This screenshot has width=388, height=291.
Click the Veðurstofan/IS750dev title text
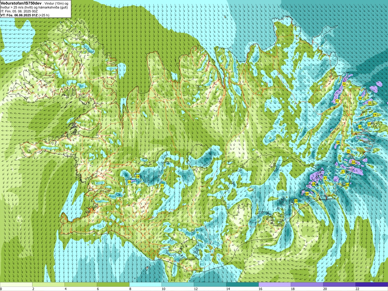point(21,3)
